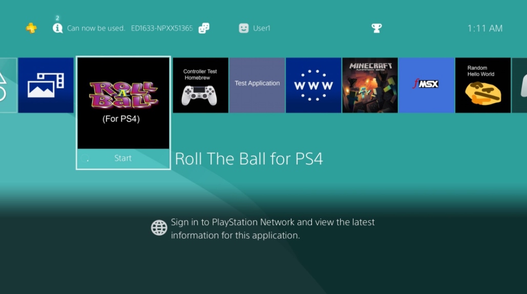Open the Random Hello World tile
This screenshot has width=527, height=294.
[x=482, y=85]
